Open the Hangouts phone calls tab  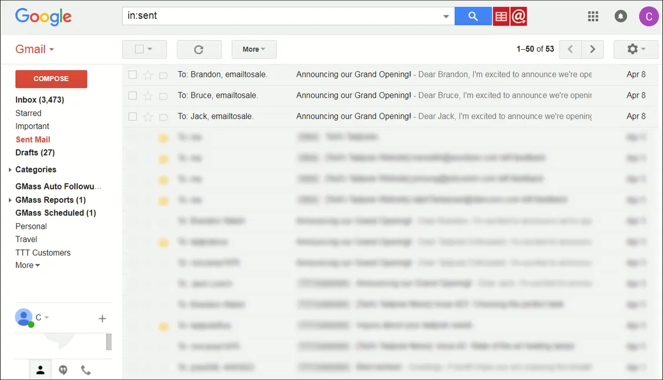pyautogui.click(x=86, y=370)
